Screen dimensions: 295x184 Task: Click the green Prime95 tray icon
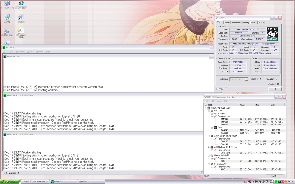click(x=276, y=181)
